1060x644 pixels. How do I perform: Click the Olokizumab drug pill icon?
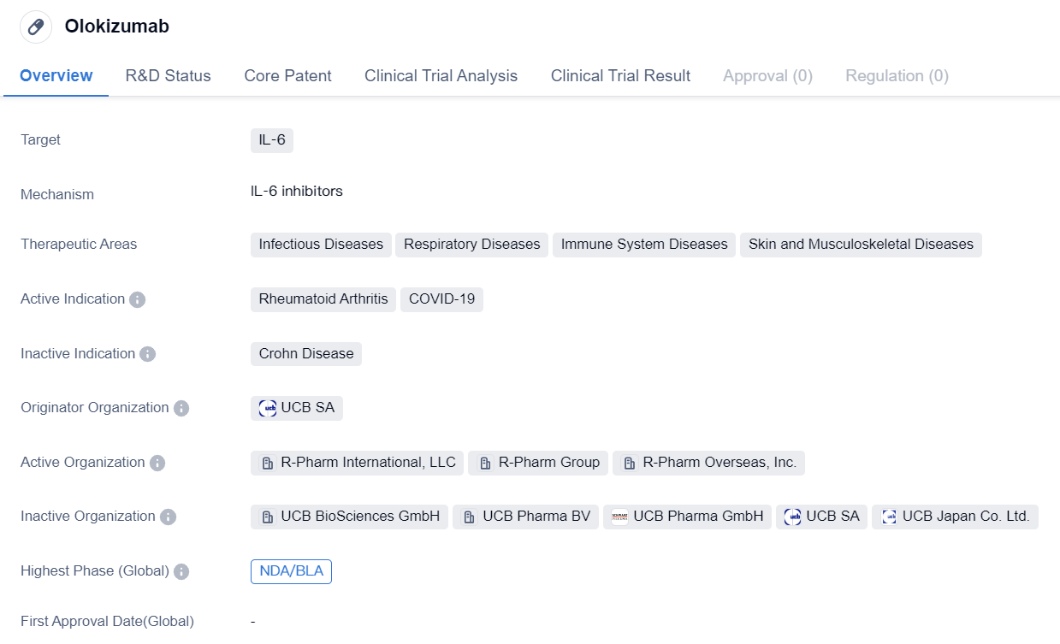click(x=36, y=27)
